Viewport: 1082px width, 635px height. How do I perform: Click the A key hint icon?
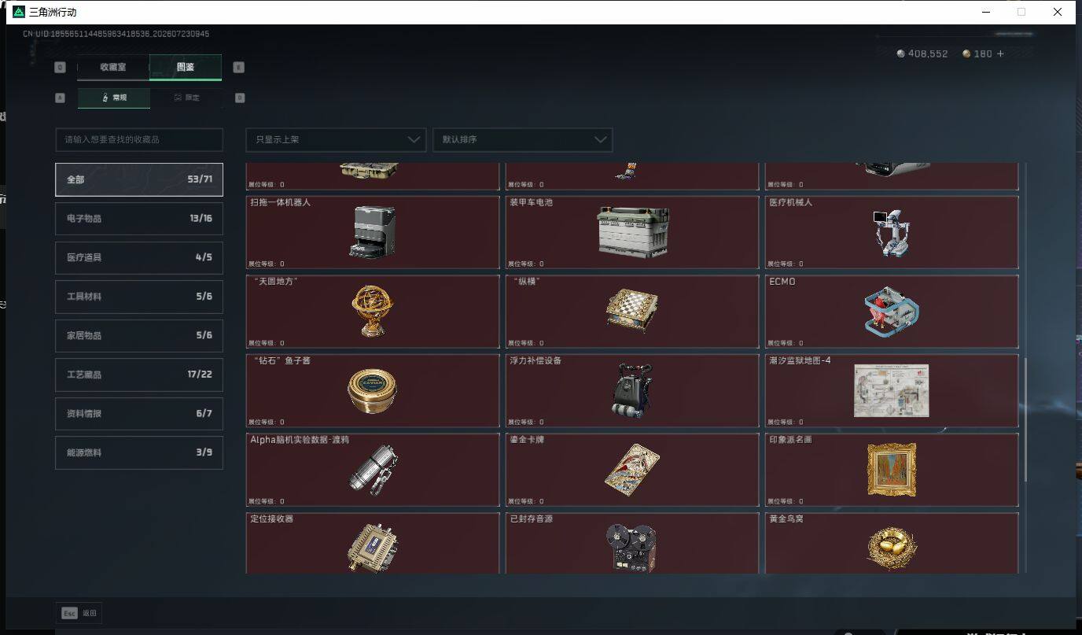(x=60, y=98)
